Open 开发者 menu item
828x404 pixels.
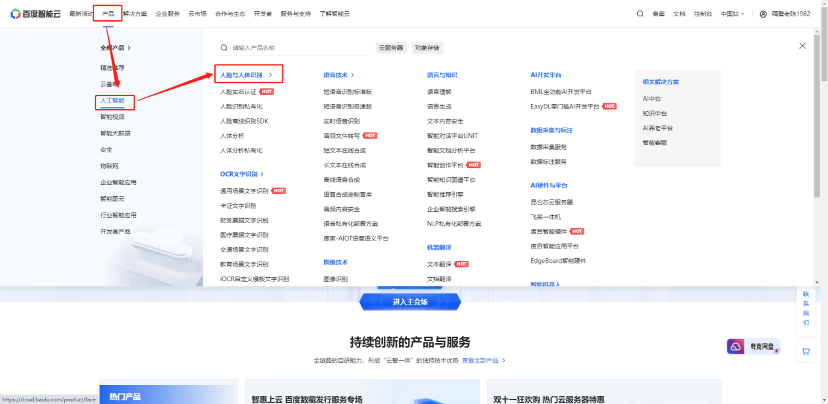(263, 14)
